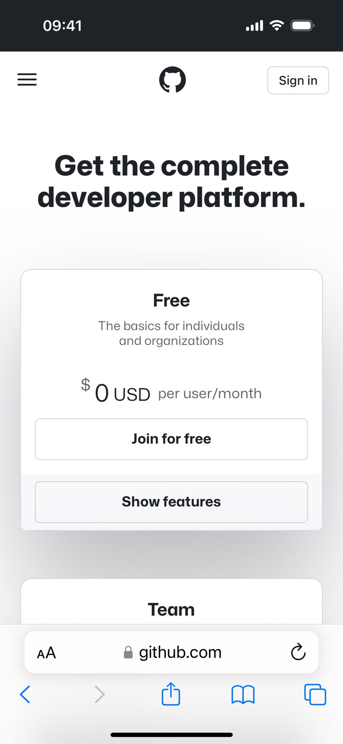Tap the forward navigation arrow
Screen dimensions: 343x744
coord(99,694)
